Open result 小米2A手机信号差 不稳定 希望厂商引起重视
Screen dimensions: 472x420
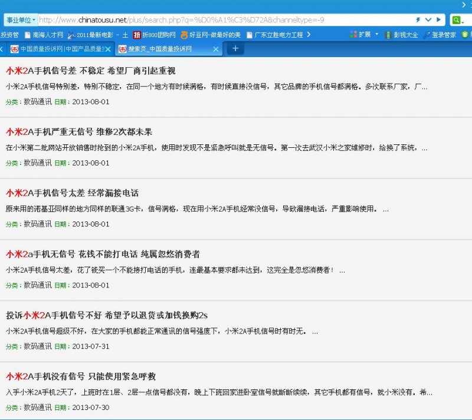point(91,71)
